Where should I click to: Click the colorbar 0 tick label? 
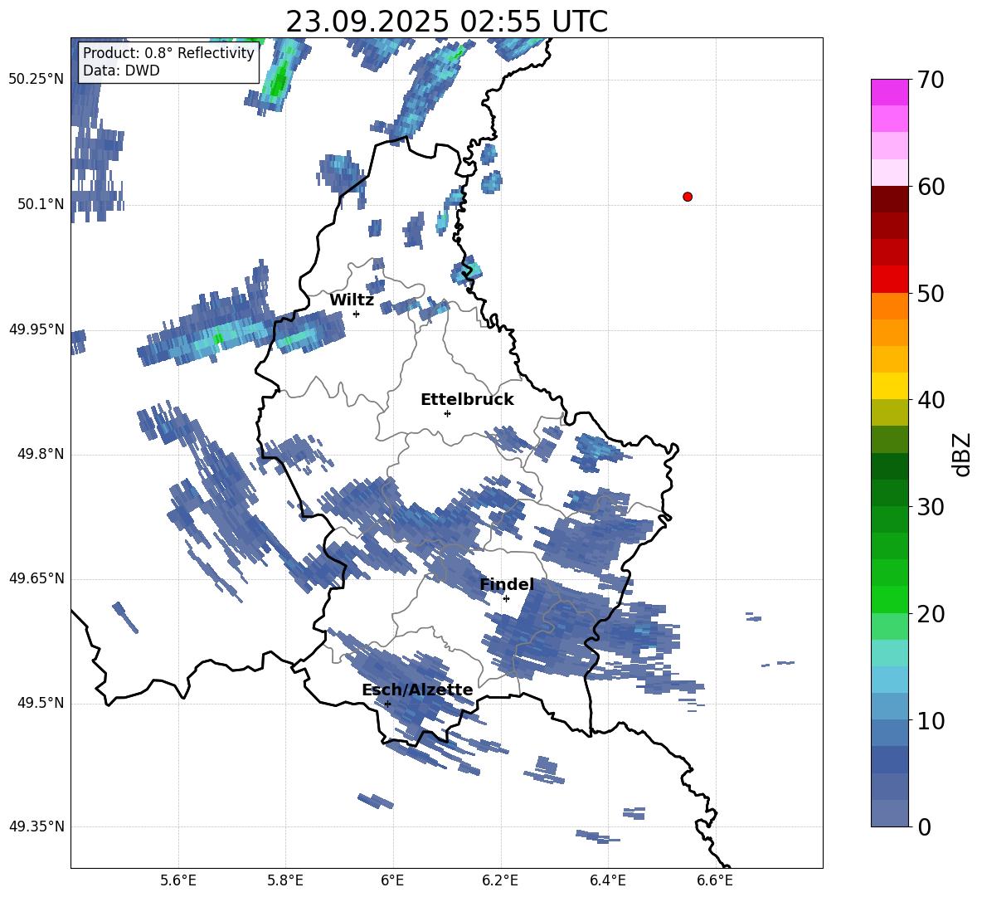[x=925, y=826]
